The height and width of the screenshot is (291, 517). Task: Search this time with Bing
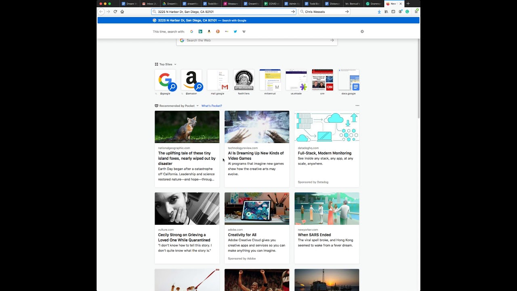(200, 32)
